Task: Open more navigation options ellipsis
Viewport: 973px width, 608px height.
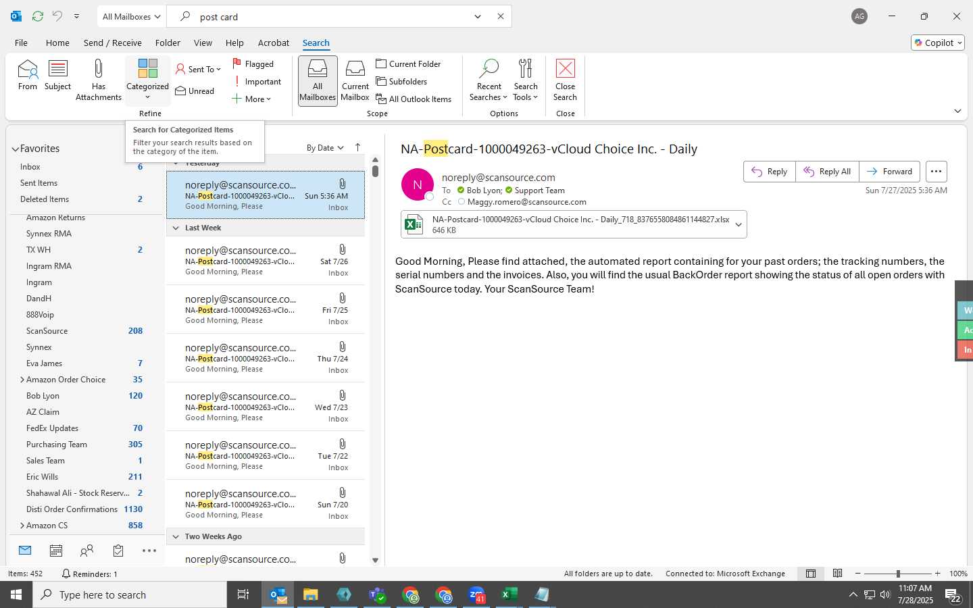Action: pyautogui.click(x=149, y=551)
